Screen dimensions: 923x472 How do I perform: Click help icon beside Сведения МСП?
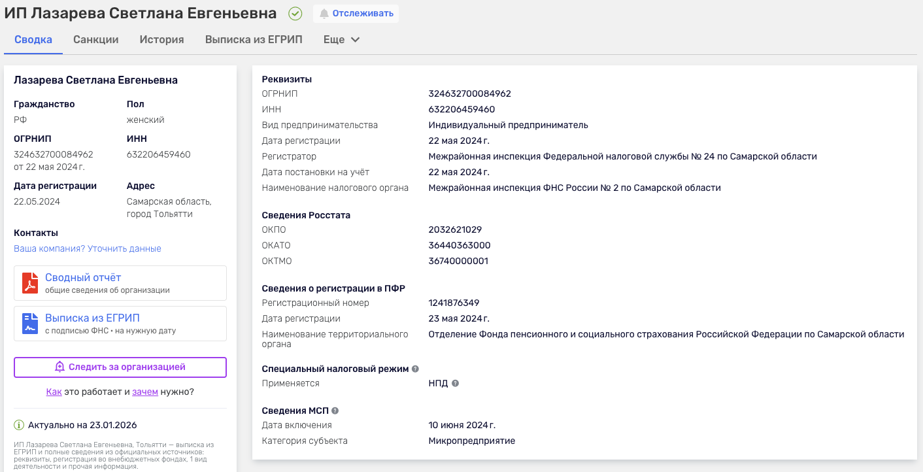tap(335, 411)
